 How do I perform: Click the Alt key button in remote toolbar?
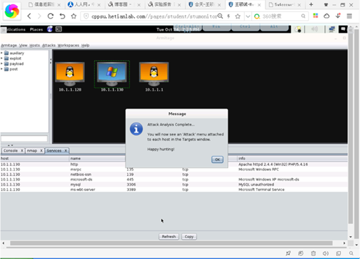(x=274, y=27)
